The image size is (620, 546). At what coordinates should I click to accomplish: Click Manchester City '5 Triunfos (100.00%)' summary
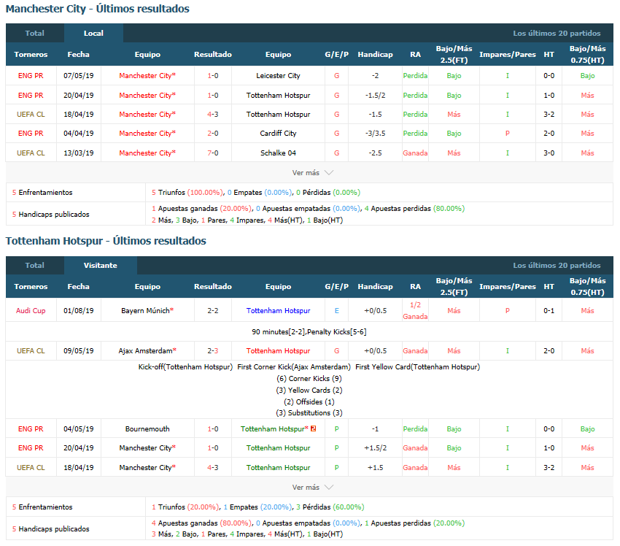point(187,193)
